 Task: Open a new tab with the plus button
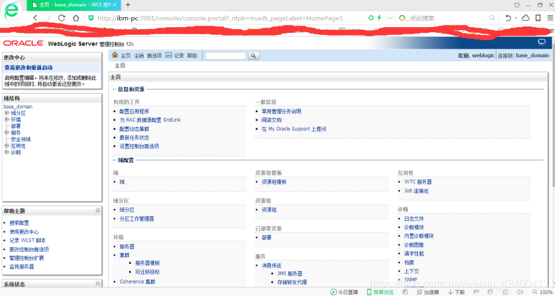tap(128, 5)
